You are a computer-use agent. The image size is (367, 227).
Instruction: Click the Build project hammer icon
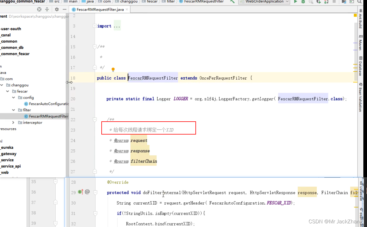(232, 1)
